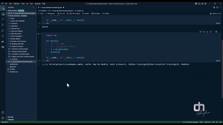Open editor title more actions ellipsis

tap(220, 8)
